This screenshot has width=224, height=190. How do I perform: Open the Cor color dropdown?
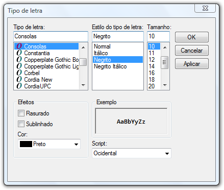(49, 144)
